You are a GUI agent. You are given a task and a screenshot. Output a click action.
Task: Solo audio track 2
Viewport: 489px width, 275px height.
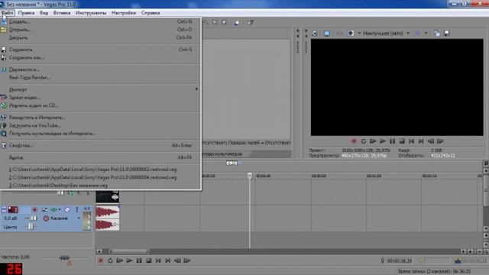coord(76,210)
